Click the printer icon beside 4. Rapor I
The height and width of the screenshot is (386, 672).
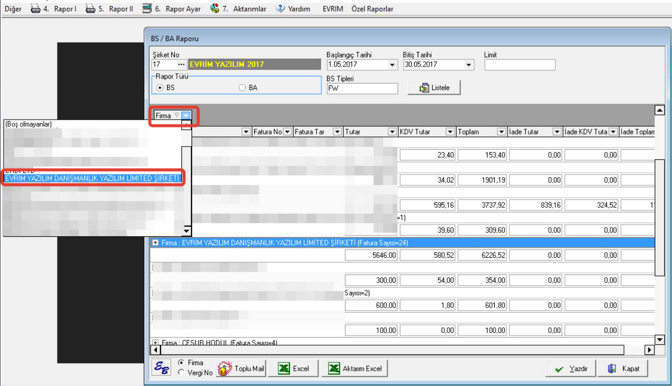36,9
